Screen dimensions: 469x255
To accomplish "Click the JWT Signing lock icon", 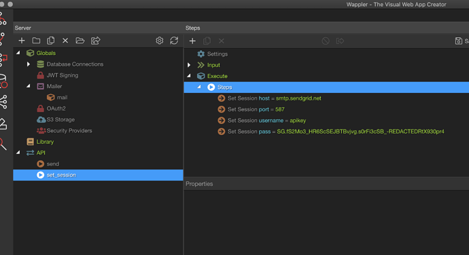I will pyautogui.click(x=40, y=75).
